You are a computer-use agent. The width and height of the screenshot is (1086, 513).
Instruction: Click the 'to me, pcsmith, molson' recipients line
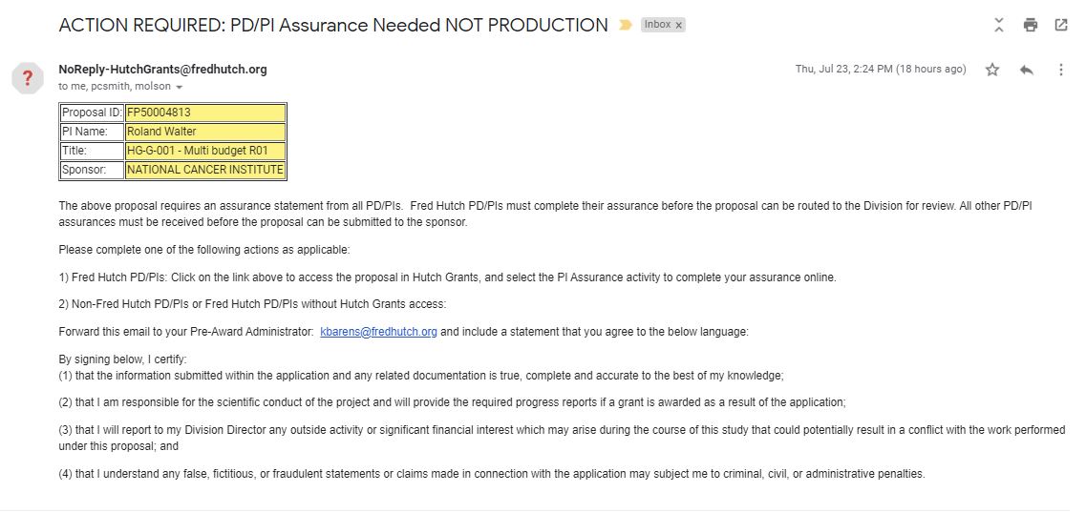pos(115,87)
